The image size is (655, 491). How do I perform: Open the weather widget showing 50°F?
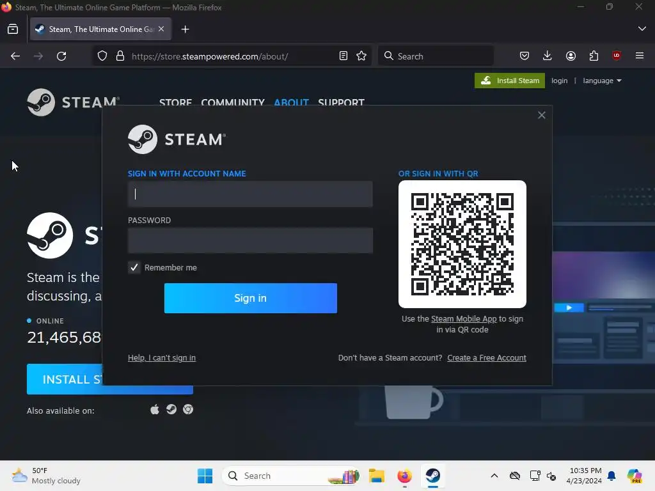pyautogui.click(x=46, y=476)
